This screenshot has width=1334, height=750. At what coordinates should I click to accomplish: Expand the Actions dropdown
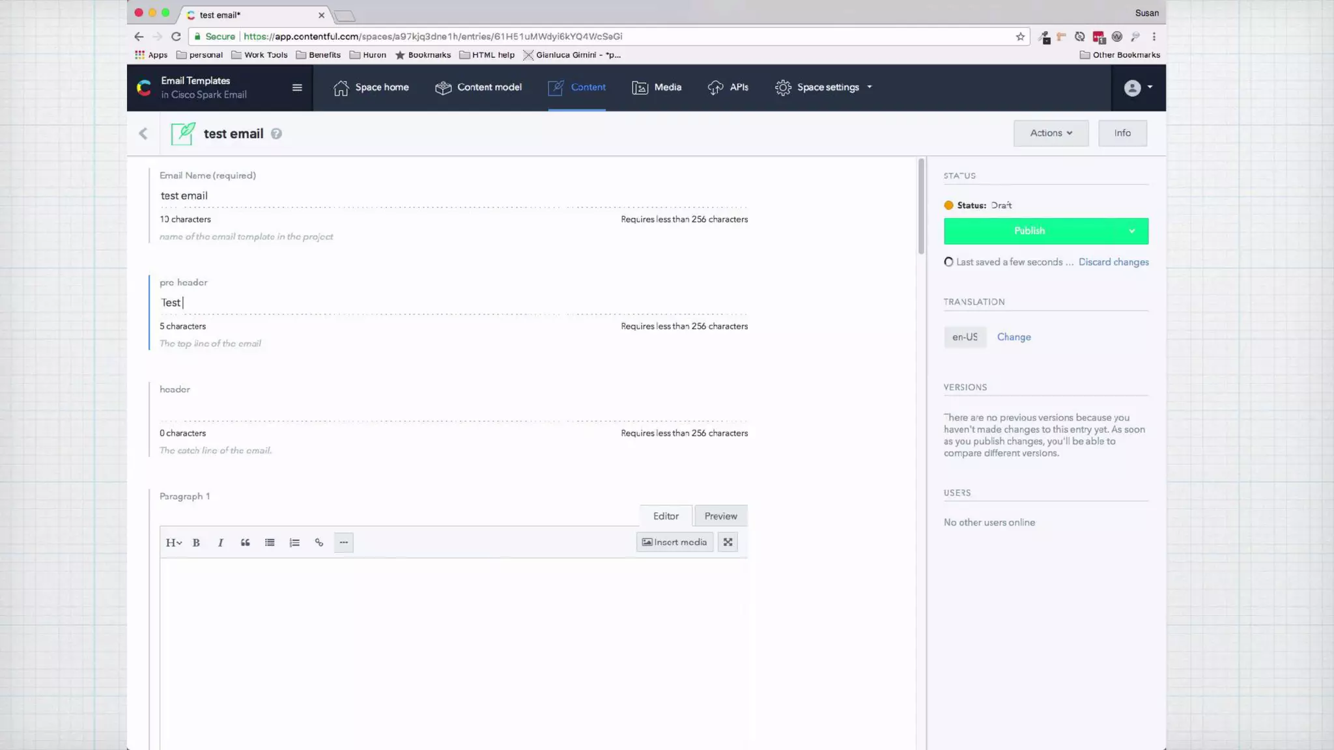coord(1051,133)
